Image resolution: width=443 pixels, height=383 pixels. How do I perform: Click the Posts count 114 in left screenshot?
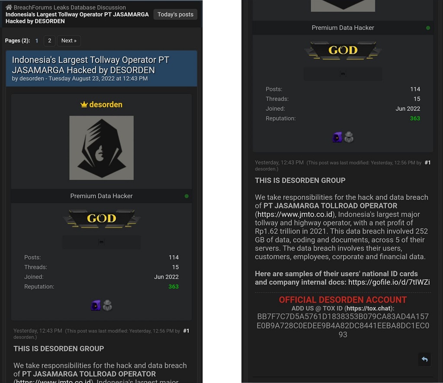pyautogui.click(x=174, y=257)
